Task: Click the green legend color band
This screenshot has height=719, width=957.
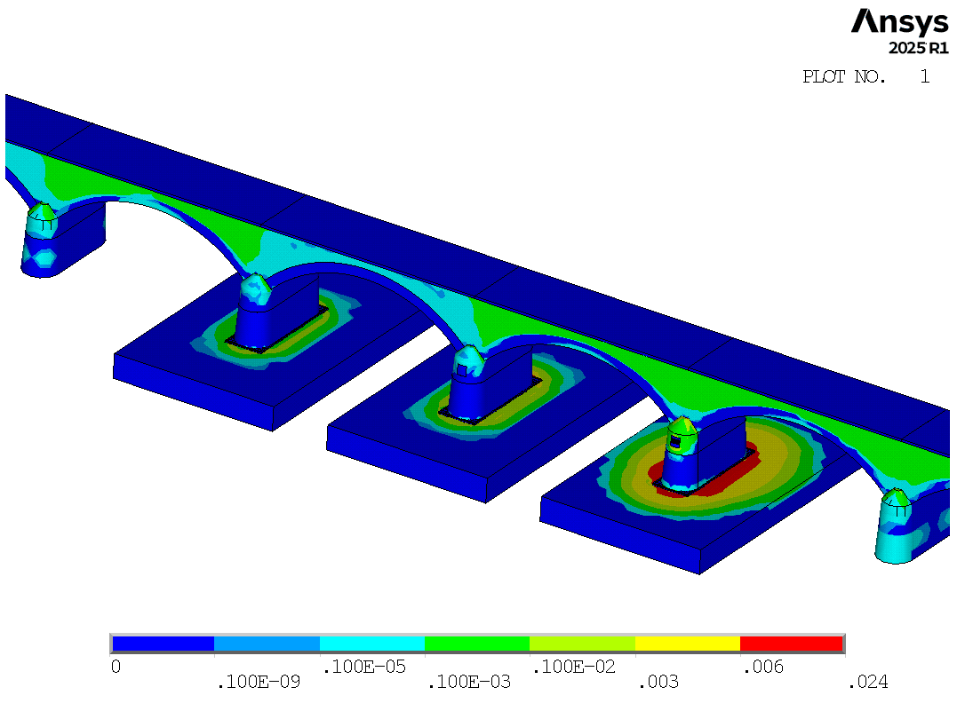Action: [477, 644]
